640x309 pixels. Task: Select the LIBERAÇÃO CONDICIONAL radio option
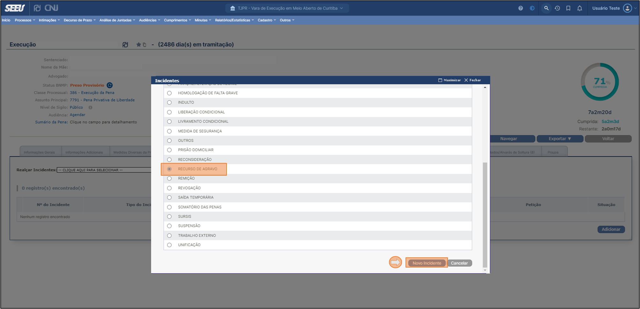click(169, 112)
